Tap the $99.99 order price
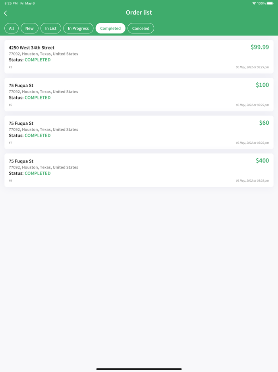Viewport: 278px width, 372px height. (x=259, y=47)
